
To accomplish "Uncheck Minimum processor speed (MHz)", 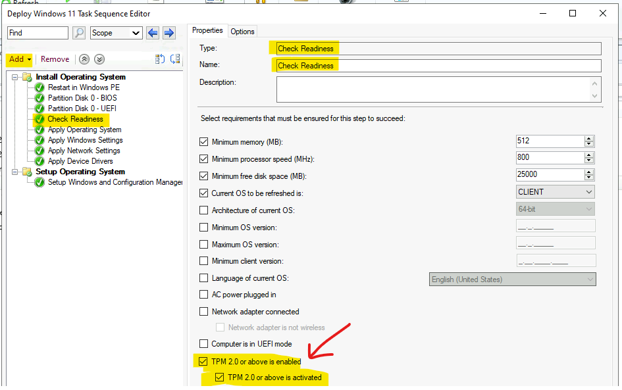I will pos(203,159).
